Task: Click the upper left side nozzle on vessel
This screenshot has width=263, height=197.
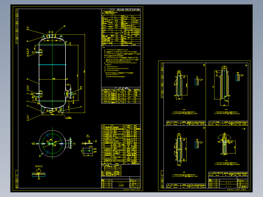Action: [39, 52]
